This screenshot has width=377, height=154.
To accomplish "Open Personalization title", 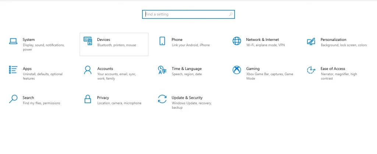I will click(334, 40).
